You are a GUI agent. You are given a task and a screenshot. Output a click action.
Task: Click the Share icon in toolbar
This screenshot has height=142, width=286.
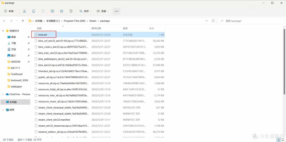pyautogui.click(x=62, y=11)
